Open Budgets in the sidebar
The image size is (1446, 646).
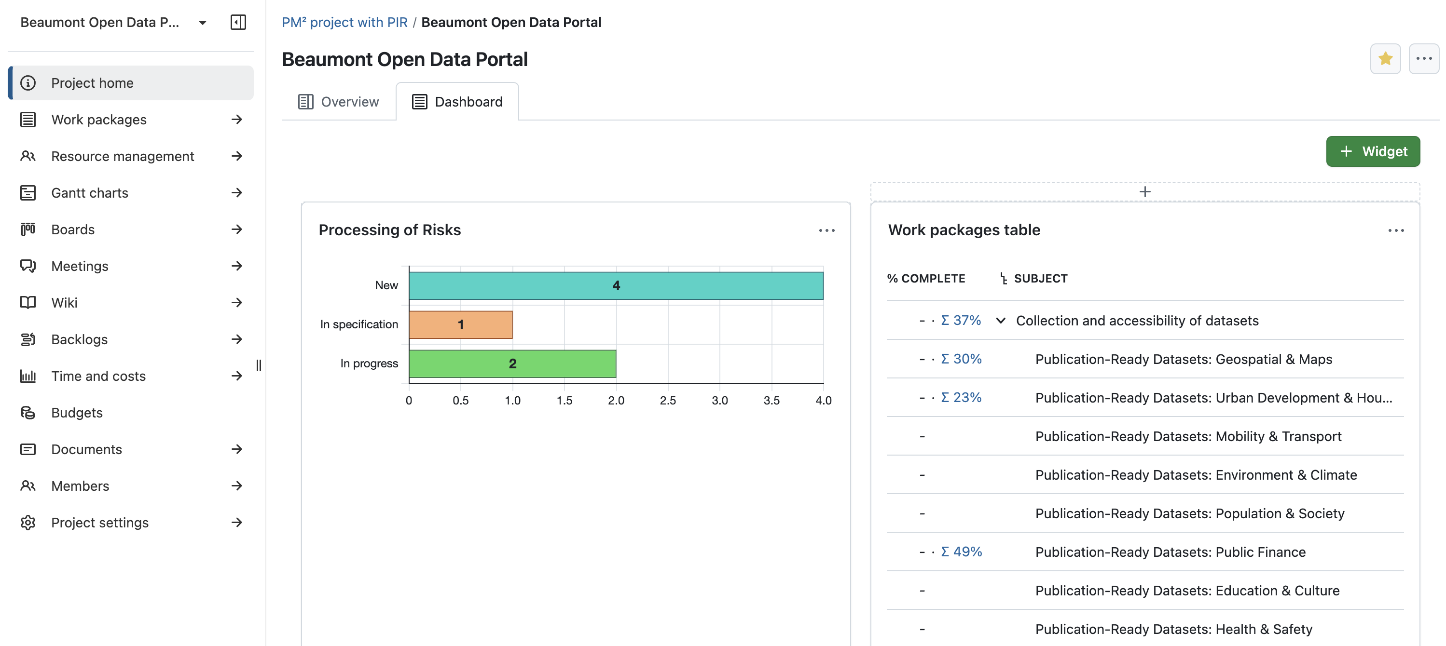[x=131, y=413]
